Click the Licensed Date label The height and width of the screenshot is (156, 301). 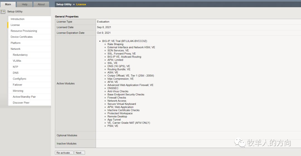coord(65,27)
